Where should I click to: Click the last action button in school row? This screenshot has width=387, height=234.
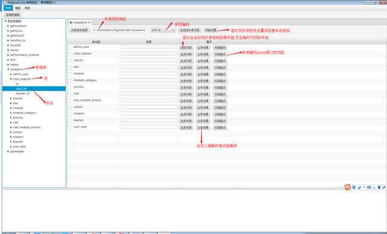click(220, 108)
